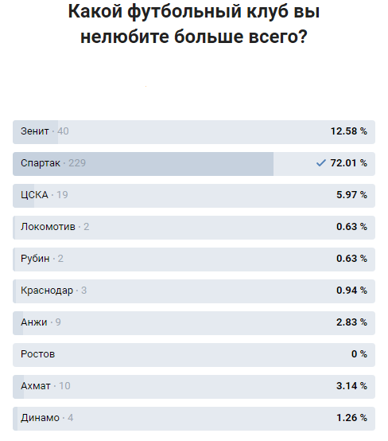This screenshot has height=441, width=388.
Task: Click the 3.14 % result for Ахмат
Action: (351, 385)
